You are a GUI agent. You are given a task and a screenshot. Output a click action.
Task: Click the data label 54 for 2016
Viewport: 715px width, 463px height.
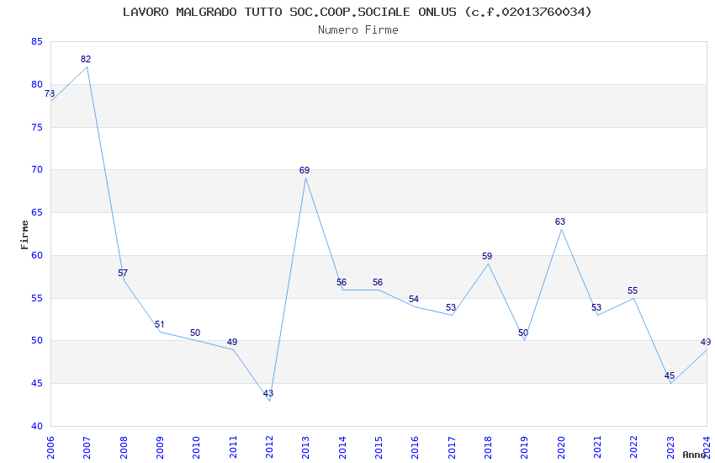coord(414,299)
